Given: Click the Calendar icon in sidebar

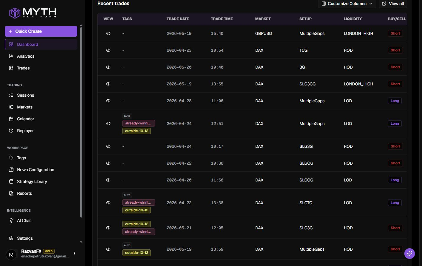Looking at the screenshot, I should (x=11, y=119).
